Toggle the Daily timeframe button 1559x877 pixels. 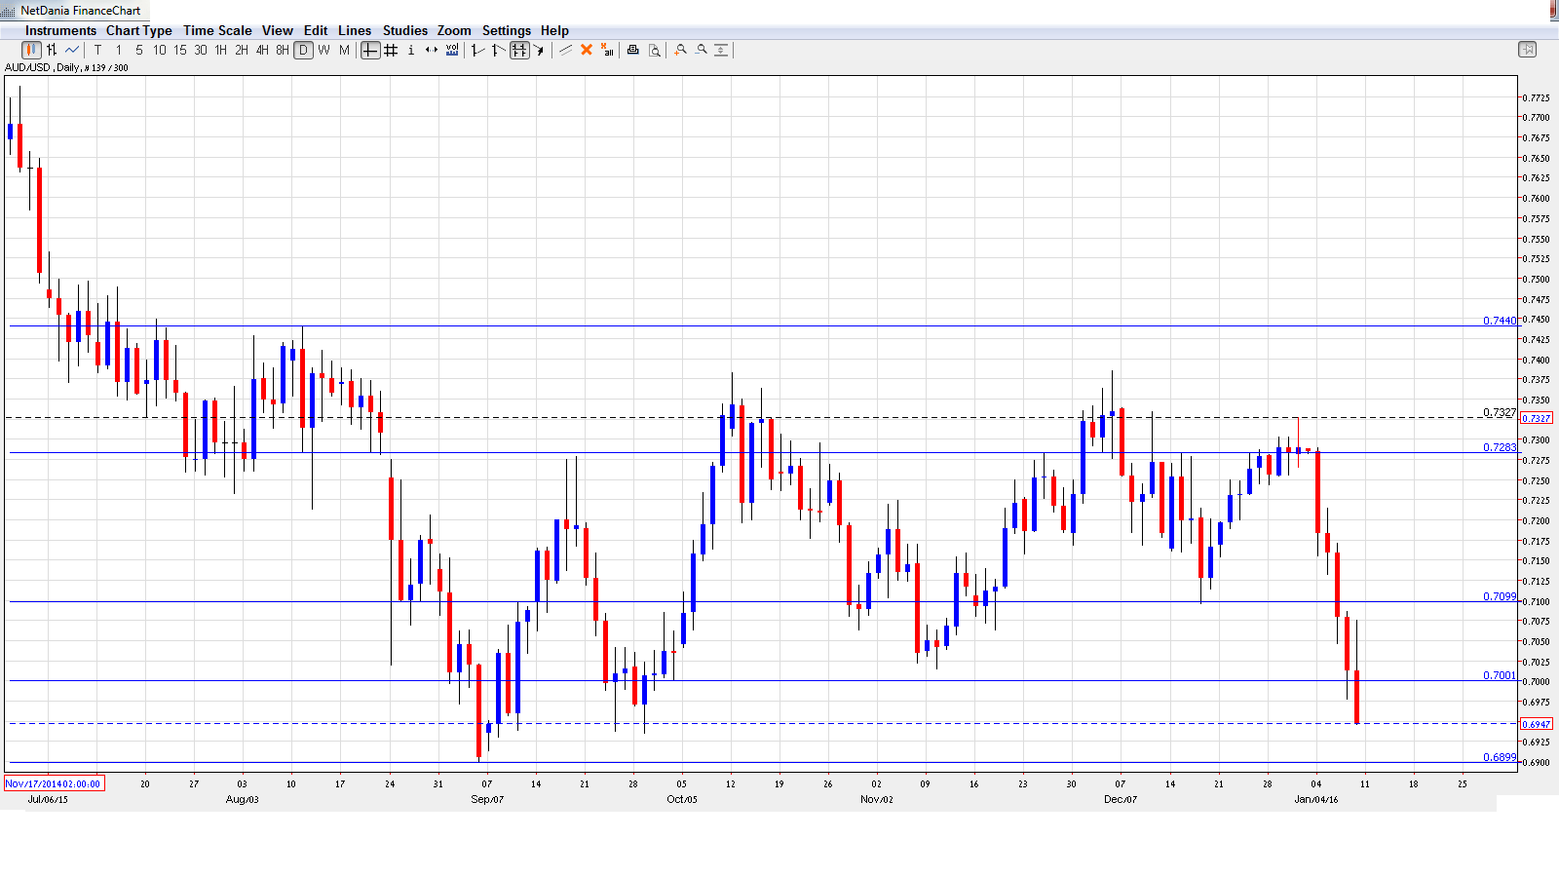click(x=303, y=50)
